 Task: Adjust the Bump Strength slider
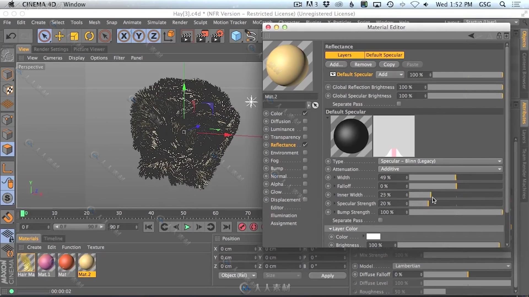pos(456,212)
